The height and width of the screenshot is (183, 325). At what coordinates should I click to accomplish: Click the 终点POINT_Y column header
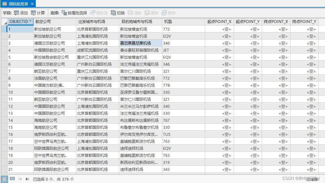[304, 21]
